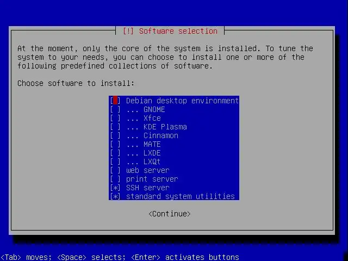
Task: Tick the LXQt checkbox
Action: (x=115, y=161)
